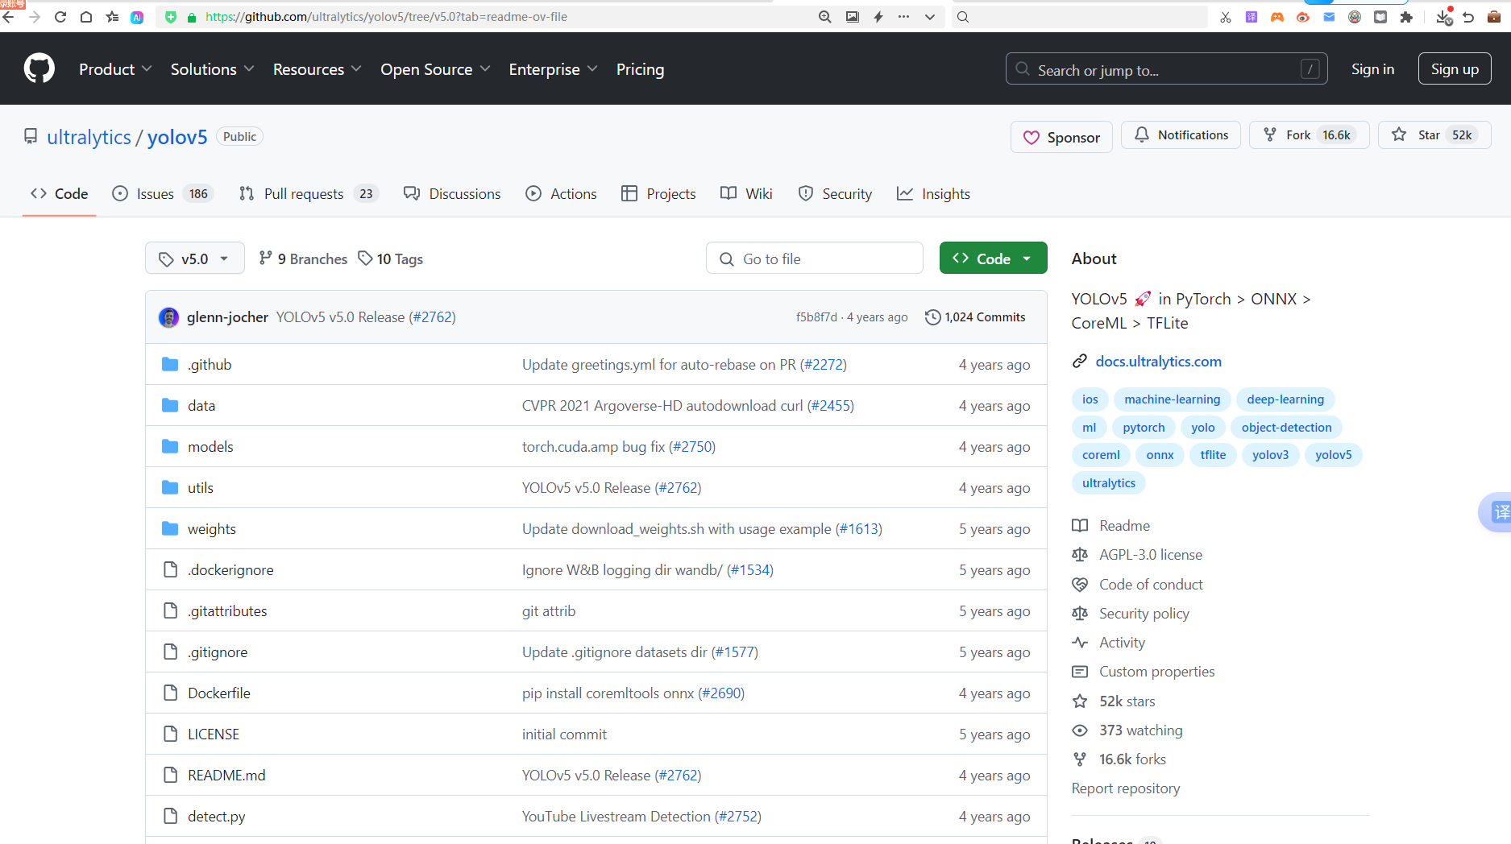Viewport: 1511px width, 844px height.
Task: Open the Discussions tab
Action: click(x=452, y=193)
